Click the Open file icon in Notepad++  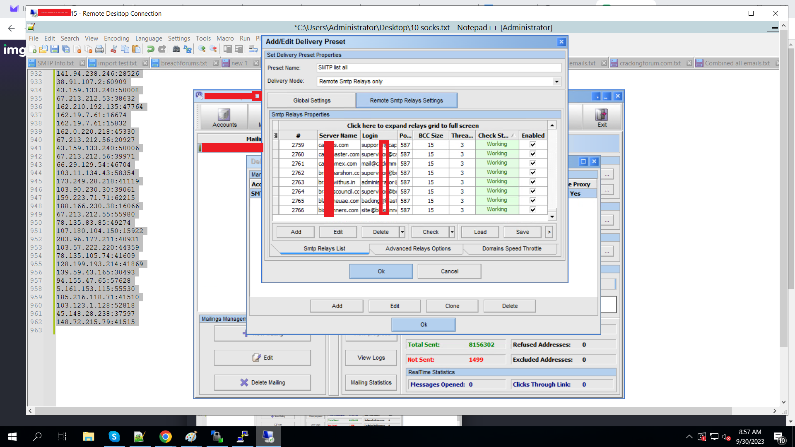click(43, 49)
